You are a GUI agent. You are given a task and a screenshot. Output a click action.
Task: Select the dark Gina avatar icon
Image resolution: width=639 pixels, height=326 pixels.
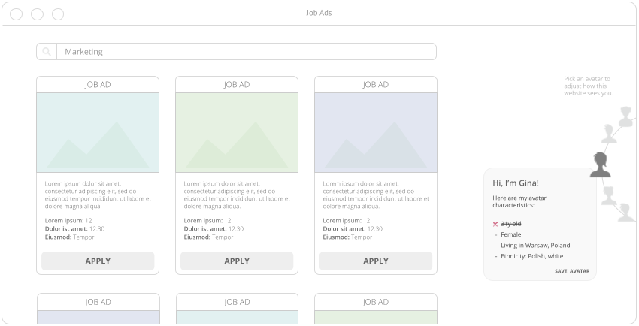pyautogui.click(x=600, y=165)
